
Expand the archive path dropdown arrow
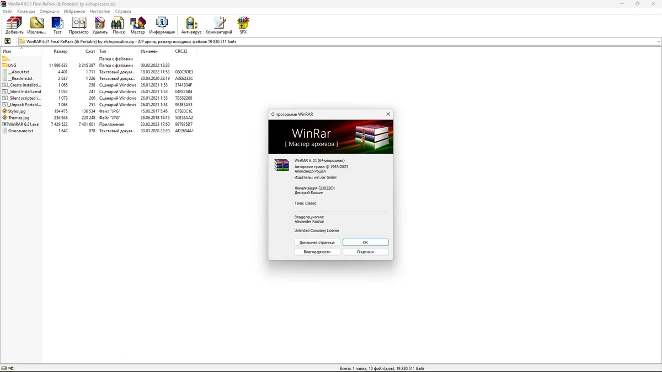(658, 41)
